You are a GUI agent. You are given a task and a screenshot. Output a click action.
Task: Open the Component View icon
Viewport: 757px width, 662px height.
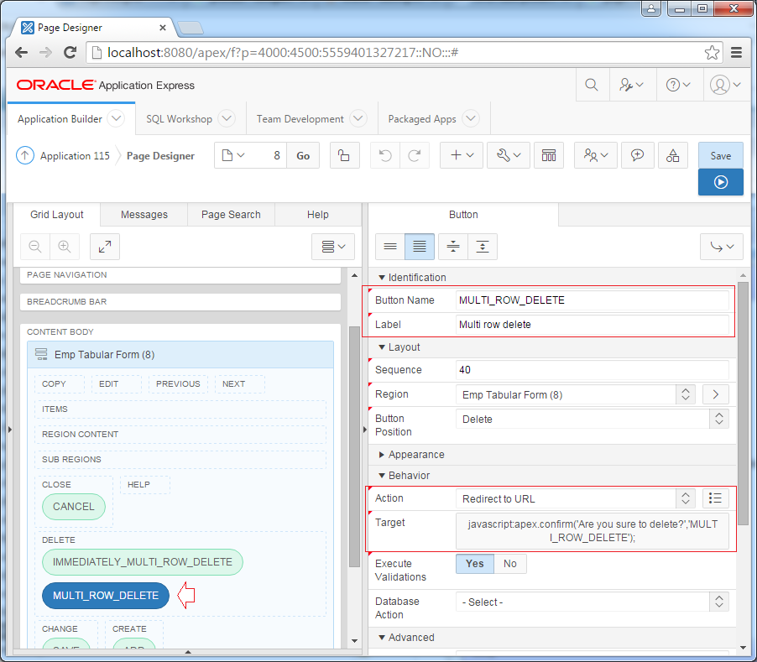tap(549, 155)
